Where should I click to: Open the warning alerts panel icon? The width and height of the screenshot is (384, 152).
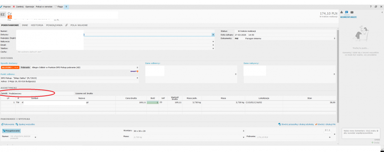[x=342, y=12]
